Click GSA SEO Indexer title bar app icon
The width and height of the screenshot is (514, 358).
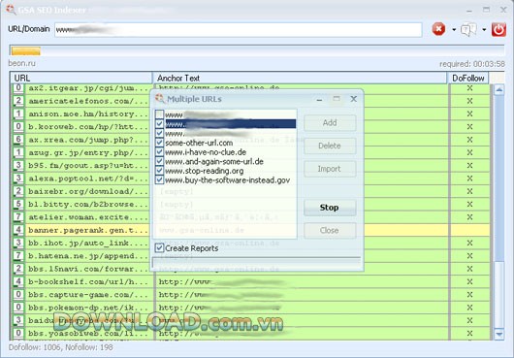pos(11,9)
